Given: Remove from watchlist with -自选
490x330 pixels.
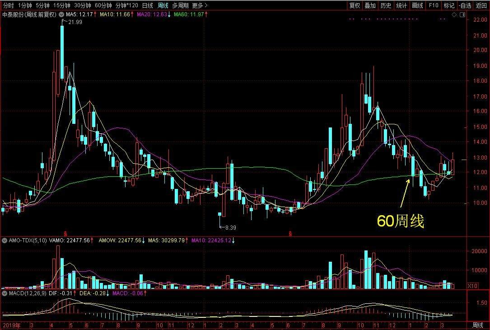Looking at the screenshot, I should (465, 5).
